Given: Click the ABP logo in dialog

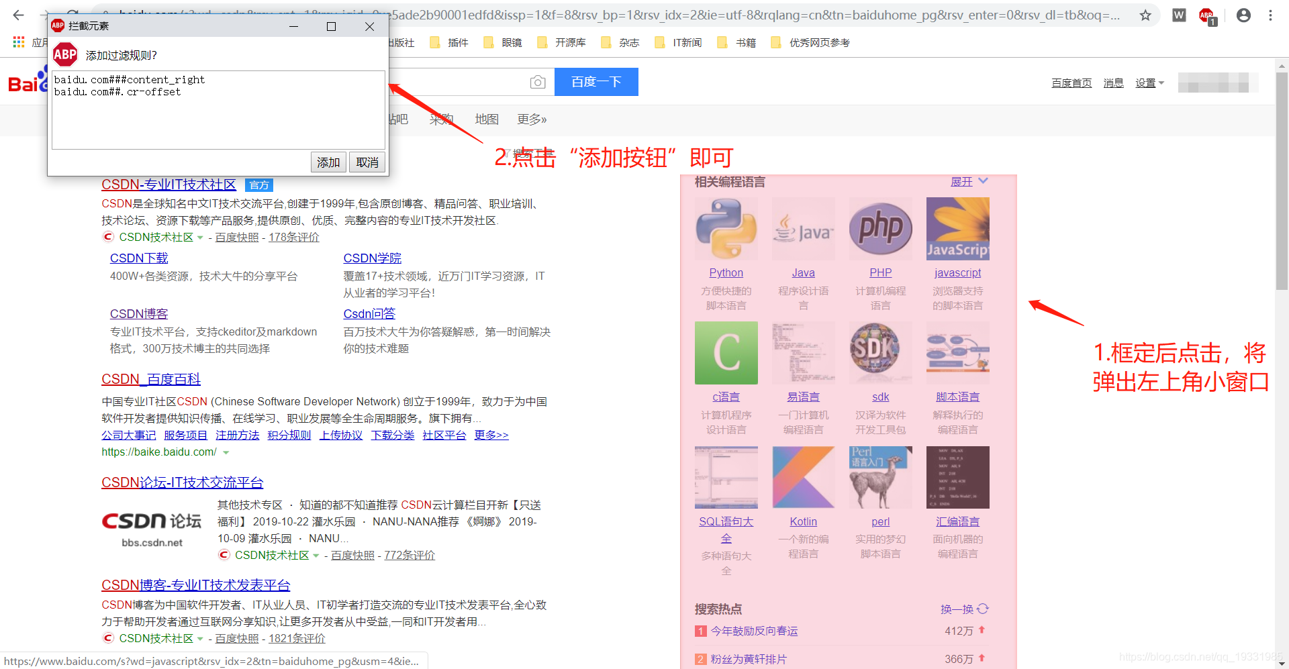Looking at the screenshot, I should click(x=65, y=54).
